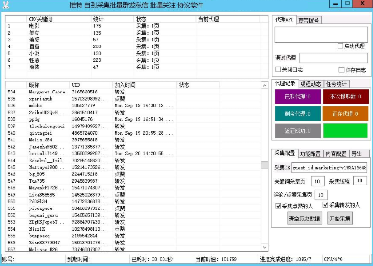Viewport: 373px width, 266px height.
Task: Click the blank green tile
Action: tap(345, 131)
